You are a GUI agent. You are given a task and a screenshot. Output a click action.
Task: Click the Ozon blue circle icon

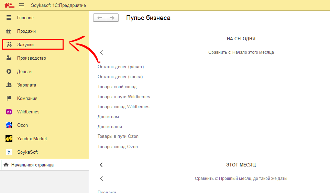9,125
